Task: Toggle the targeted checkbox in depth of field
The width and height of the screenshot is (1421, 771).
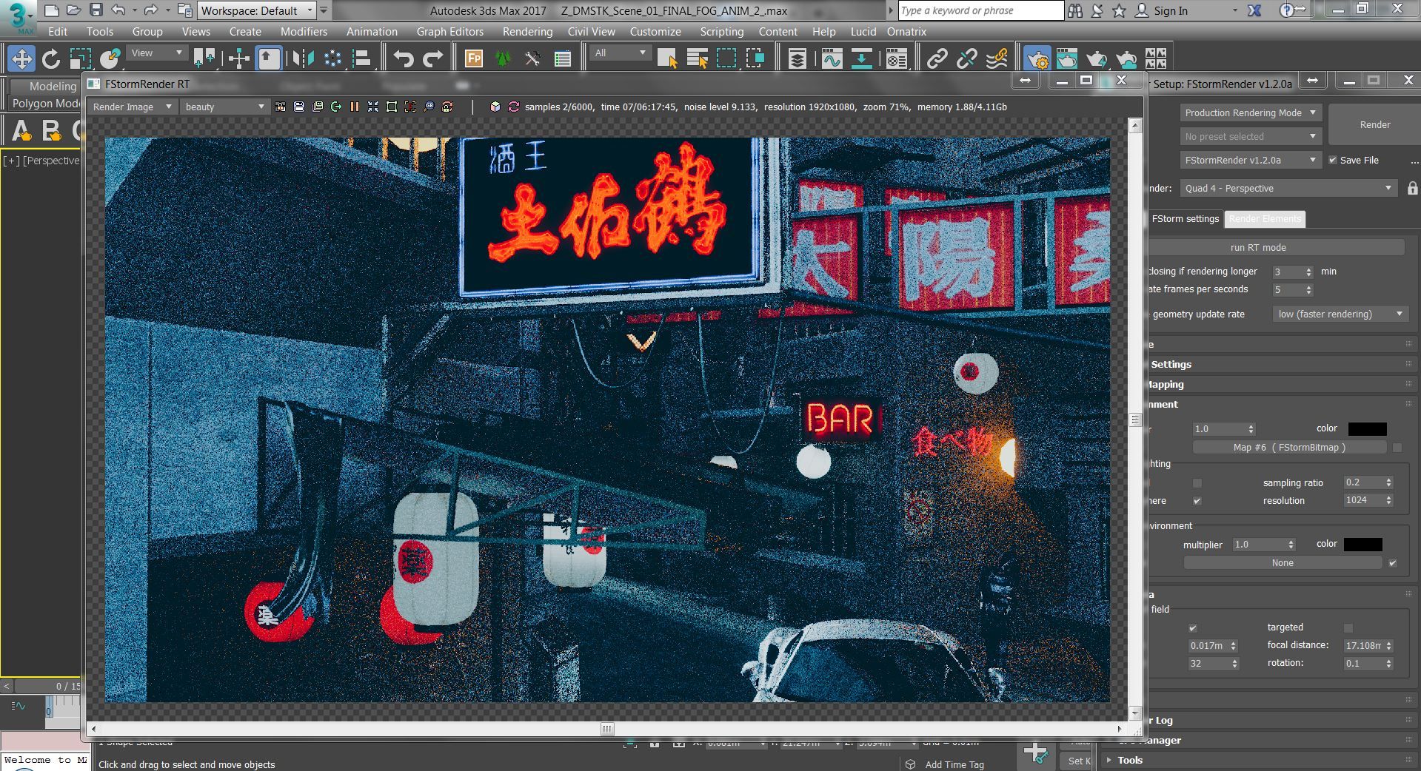Action: click(x=1348, y=627)
